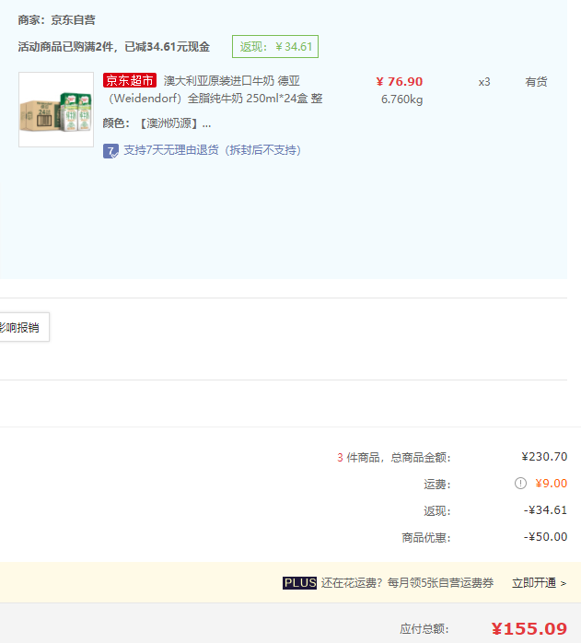
Task: Click the shipping fee info circle icon
Action: point(520,483)
